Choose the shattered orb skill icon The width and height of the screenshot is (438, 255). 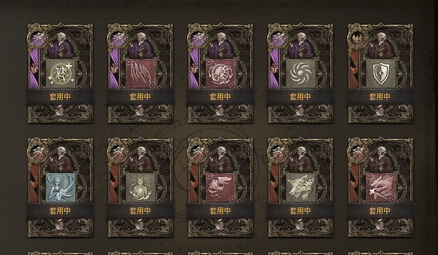[x=221, y=74]
